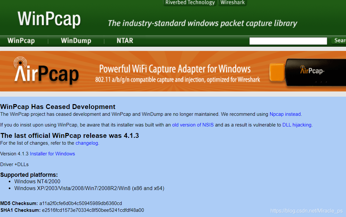
Task: Click the Windows XP/2003/Vista list item
Action: (x=89, y=188)
